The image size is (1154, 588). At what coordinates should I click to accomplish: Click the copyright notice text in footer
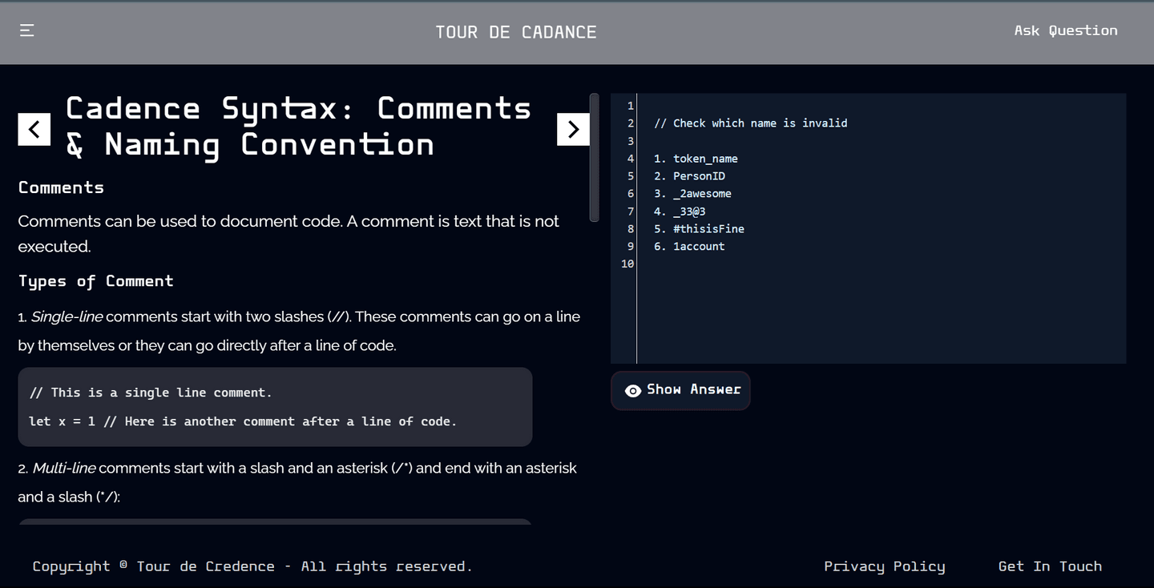[252, 566]
